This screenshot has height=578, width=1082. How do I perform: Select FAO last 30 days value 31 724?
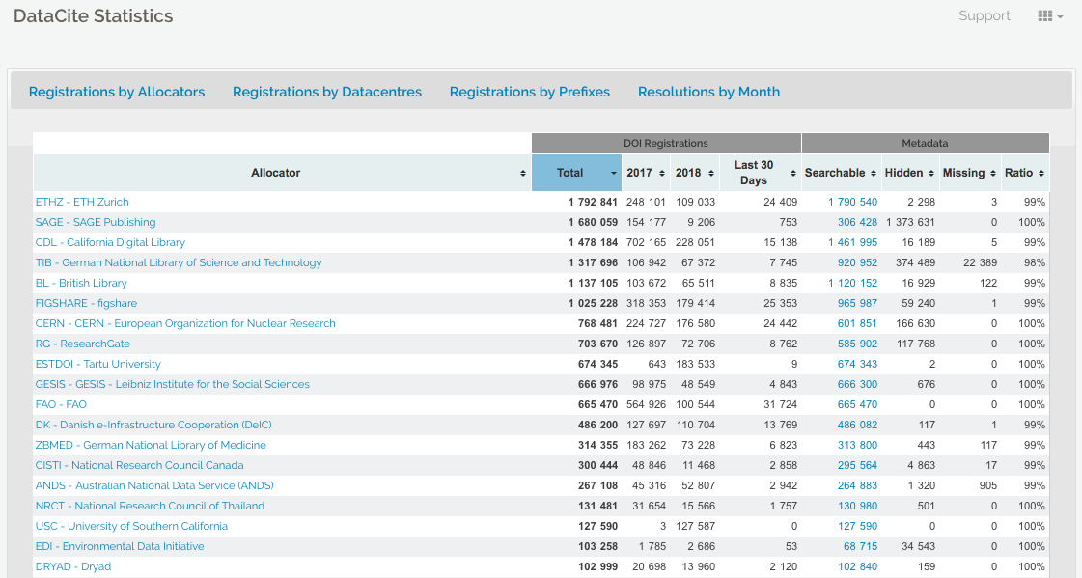(781, 404)
